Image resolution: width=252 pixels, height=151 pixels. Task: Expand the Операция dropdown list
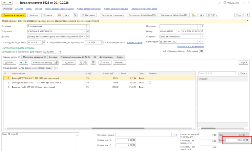pos(202,36)
